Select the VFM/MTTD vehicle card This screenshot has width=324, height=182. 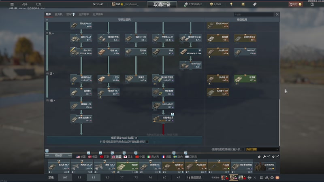[190, 65]
